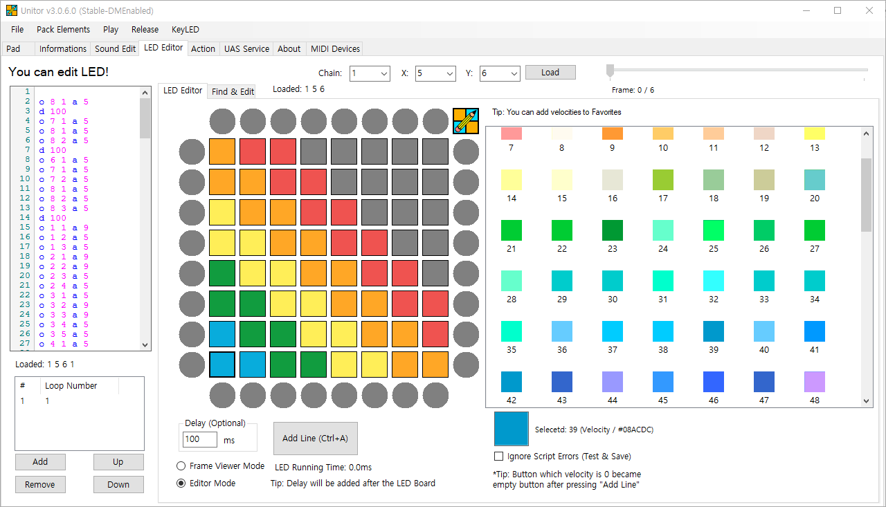The image size is (886, 507).
Task: Open the Y coordinate dropdown
Action: click(x=500, y=73)
